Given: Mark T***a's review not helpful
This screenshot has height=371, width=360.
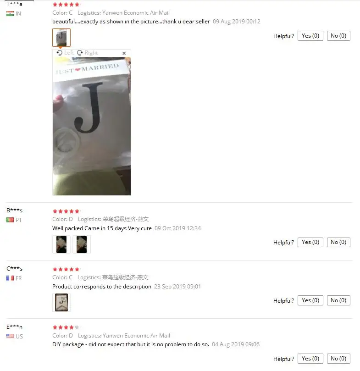Looking at the screenshot, I should (338, 36).
